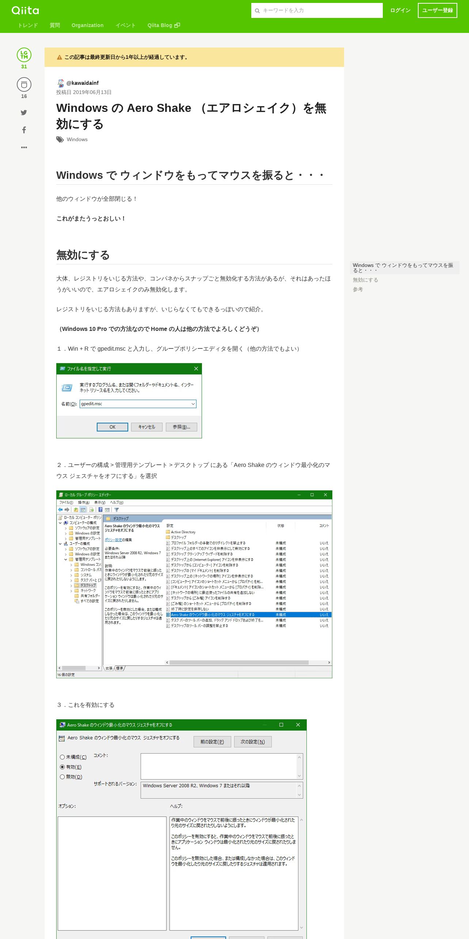Click ポリシー設定 link in Policy Editor image

point(113,540)
